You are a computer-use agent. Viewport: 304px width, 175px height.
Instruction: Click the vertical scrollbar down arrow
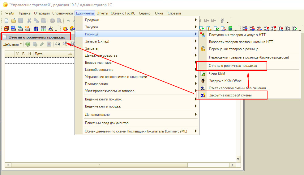(x=238, y=159)
